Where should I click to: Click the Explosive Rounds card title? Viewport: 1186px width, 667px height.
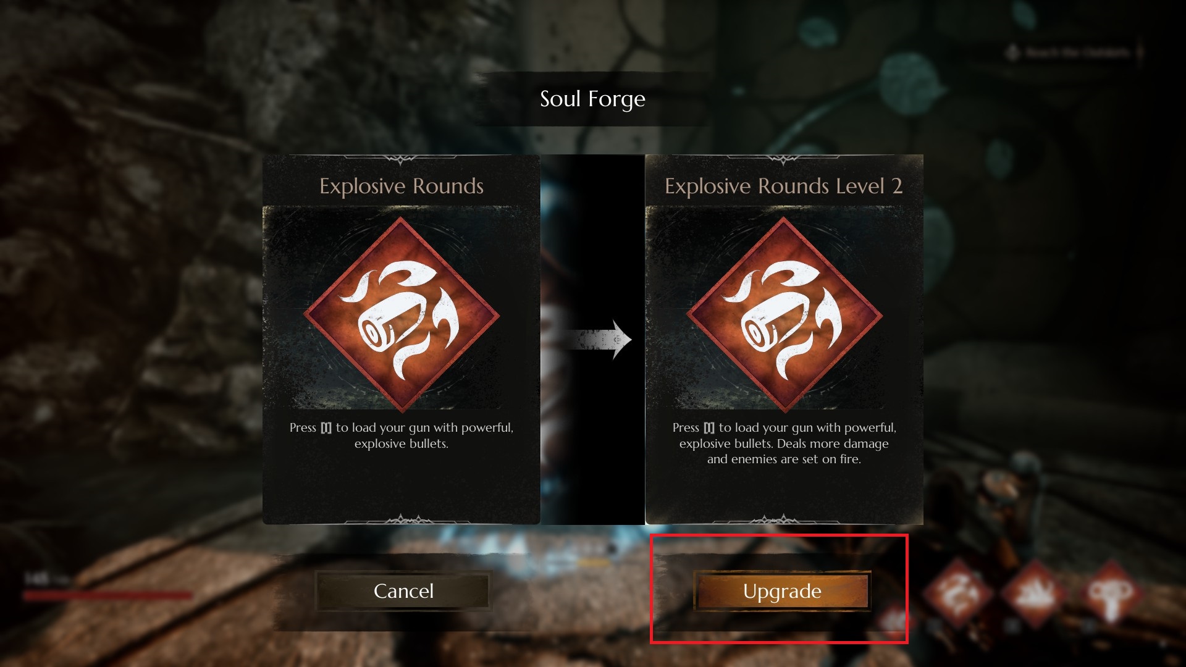[x=402, y=186]
